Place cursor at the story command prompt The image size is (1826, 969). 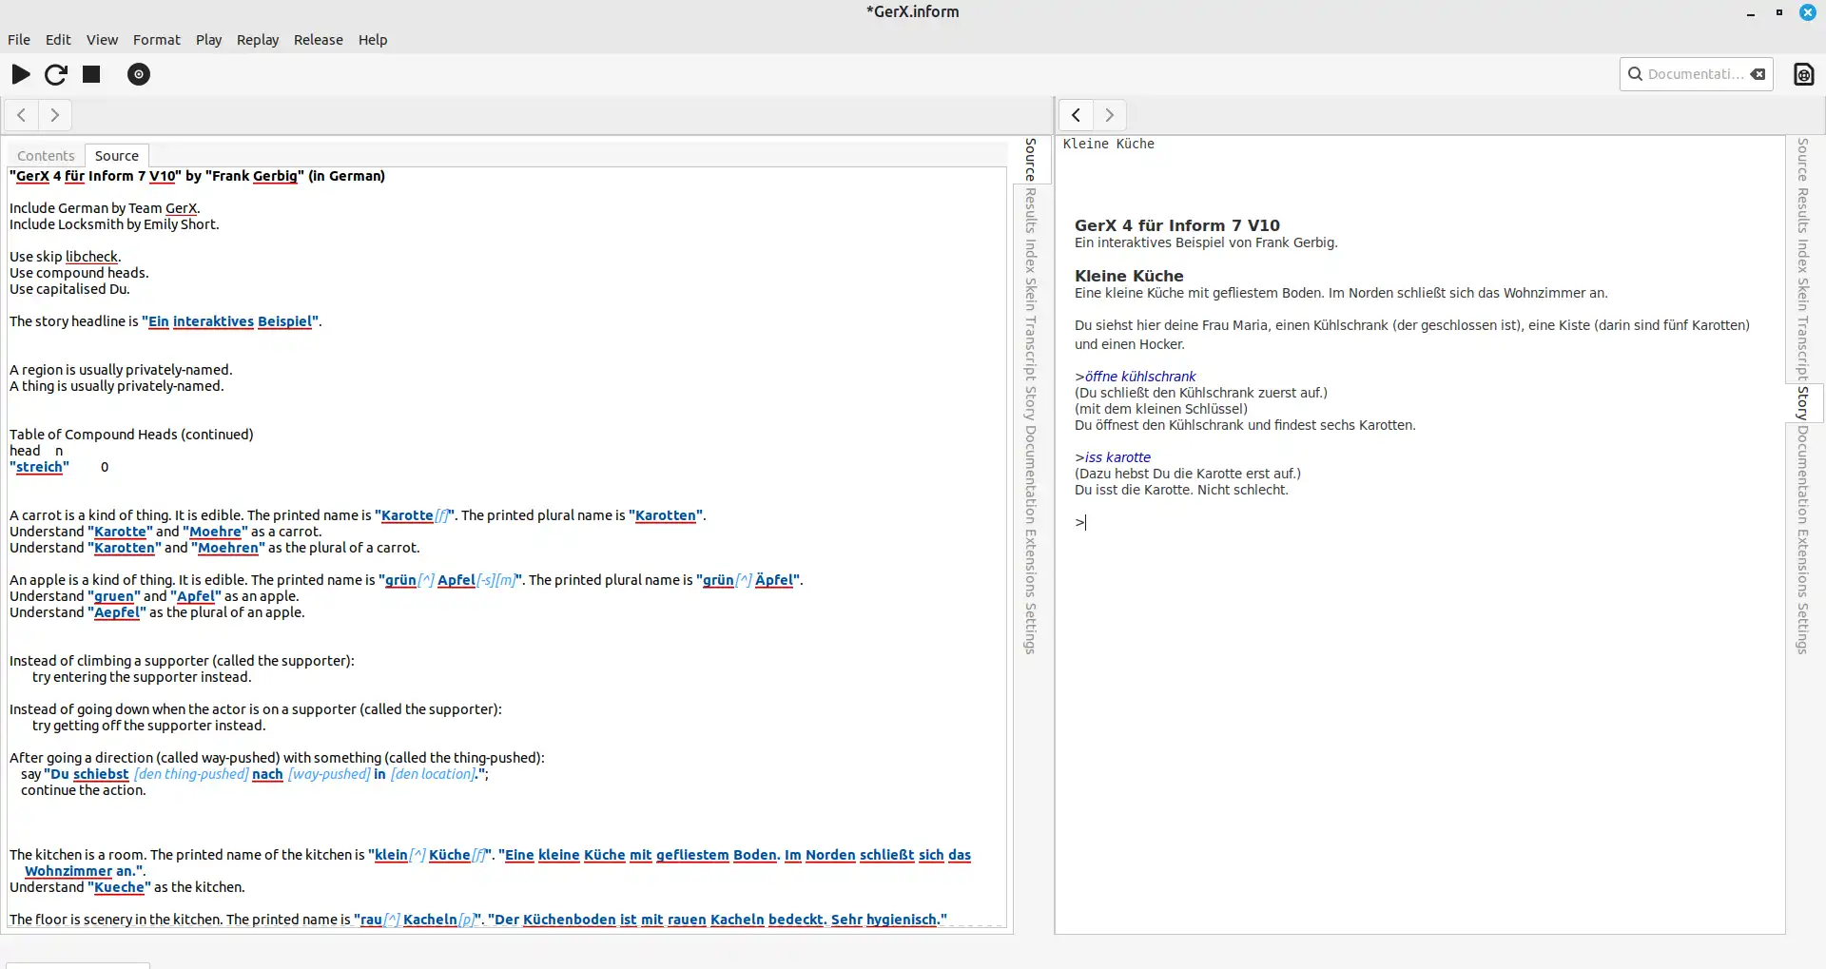1086,522
